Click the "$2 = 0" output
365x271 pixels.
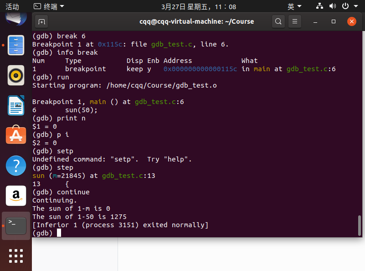(x=45, y=143)
